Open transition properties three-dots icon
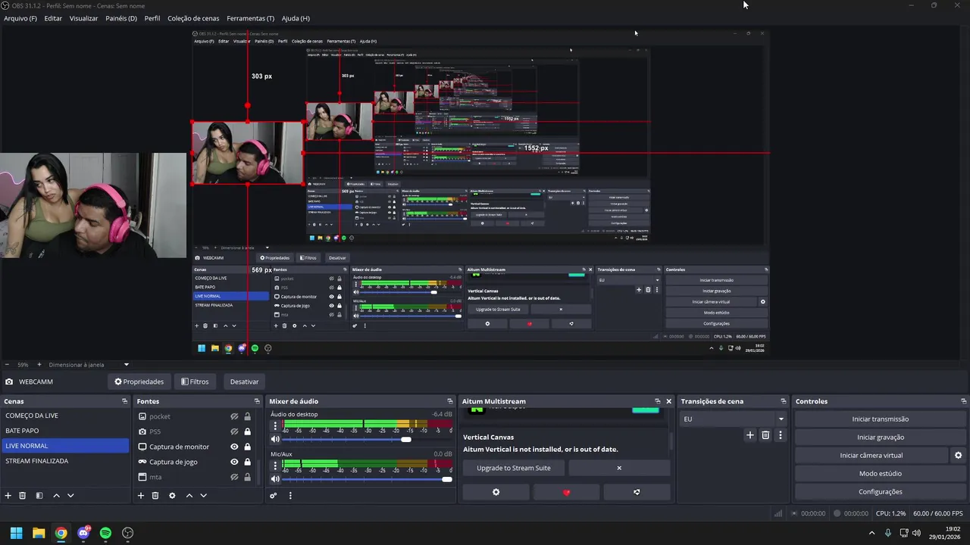 pyautogui.click(x=780, y=435)
